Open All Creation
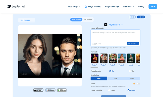 coord(27,20)
